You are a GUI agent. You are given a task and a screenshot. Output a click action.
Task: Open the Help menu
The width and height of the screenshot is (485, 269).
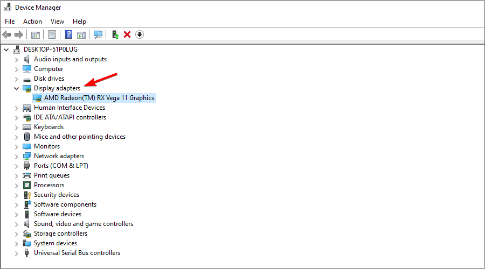(x=79, y=22)
